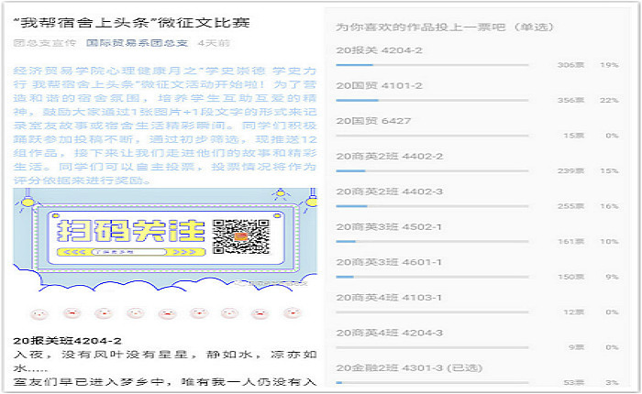642x394 pixels.
Task: Vote for option 20报关 4204-2
Action: pos(379,51)
